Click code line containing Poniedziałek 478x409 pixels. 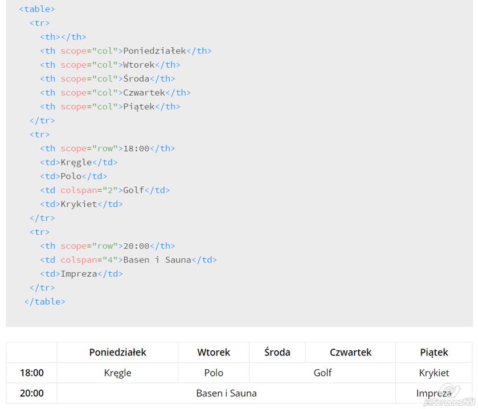tap(125, 51)
